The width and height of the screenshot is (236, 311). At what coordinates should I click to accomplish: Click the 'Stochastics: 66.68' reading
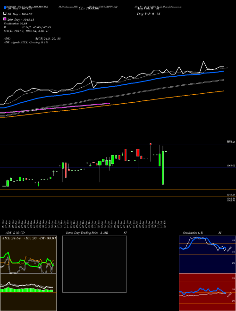coord(16,24)
